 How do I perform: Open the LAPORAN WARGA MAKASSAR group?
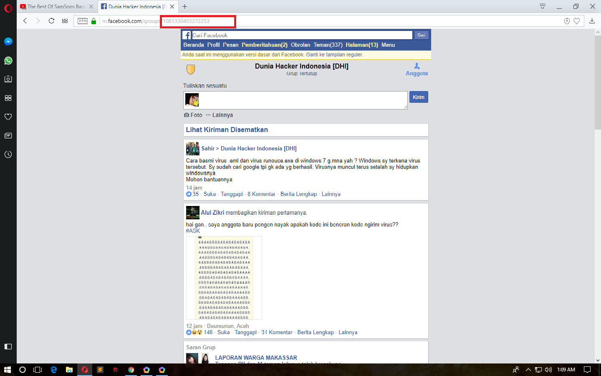[256, 358]
